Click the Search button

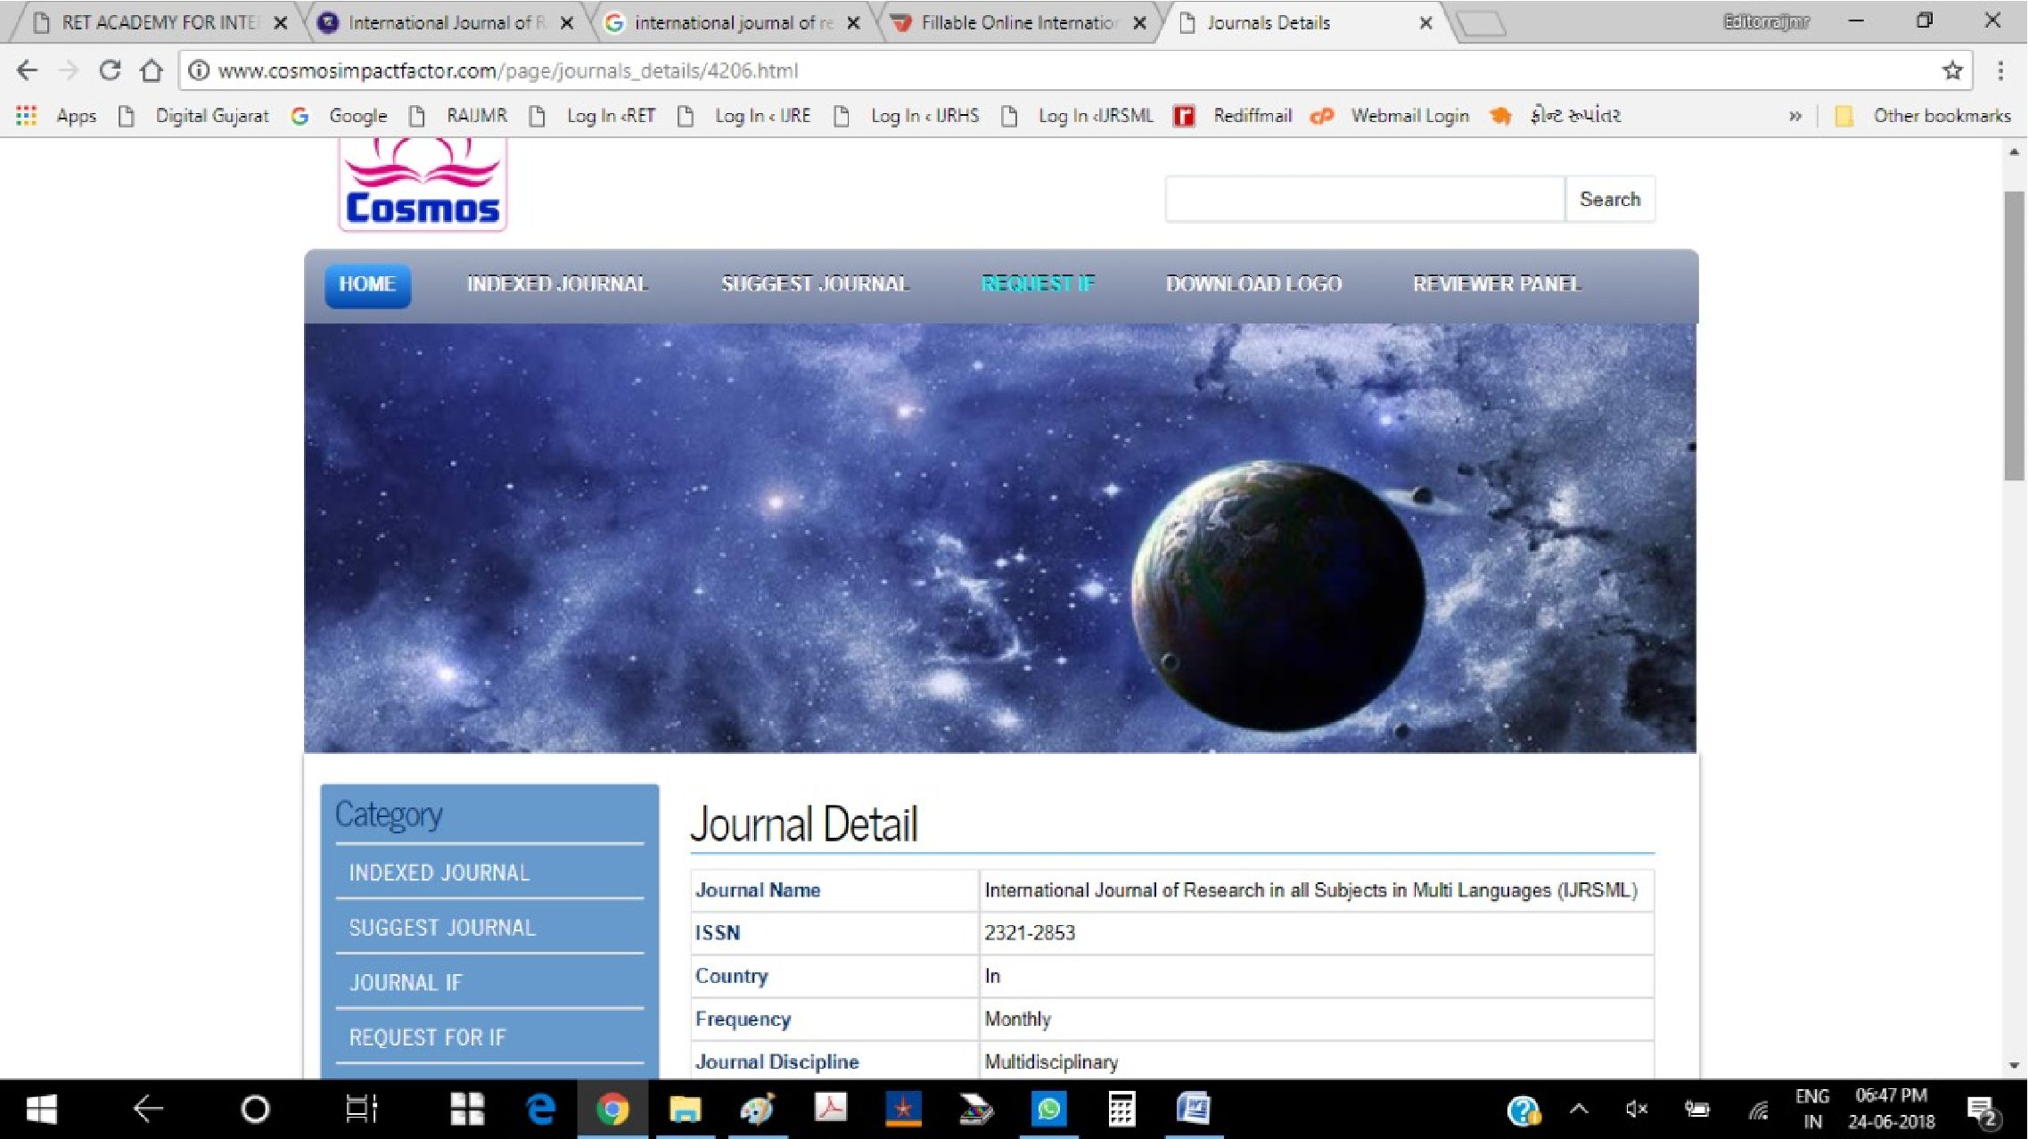coord(1609,199)
